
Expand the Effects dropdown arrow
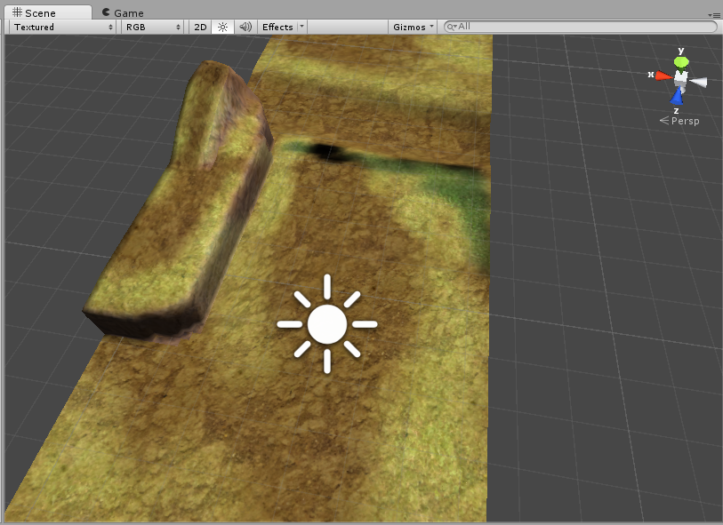click(301, 27)
